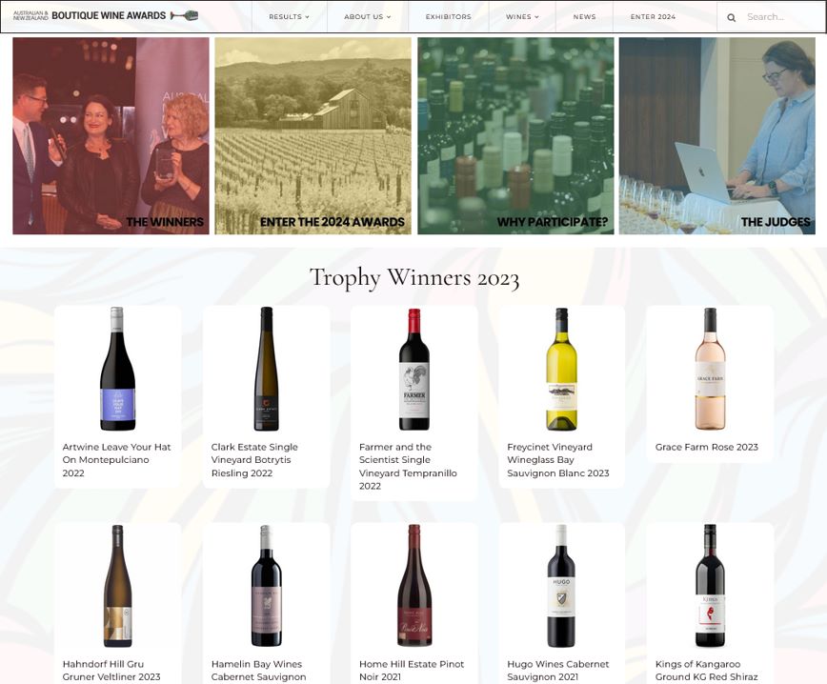Image resolution: width=827 pixels, height=684 pixels.
Task: Click Farmer and the Scientist Tempranillo link
Action: 408,466
